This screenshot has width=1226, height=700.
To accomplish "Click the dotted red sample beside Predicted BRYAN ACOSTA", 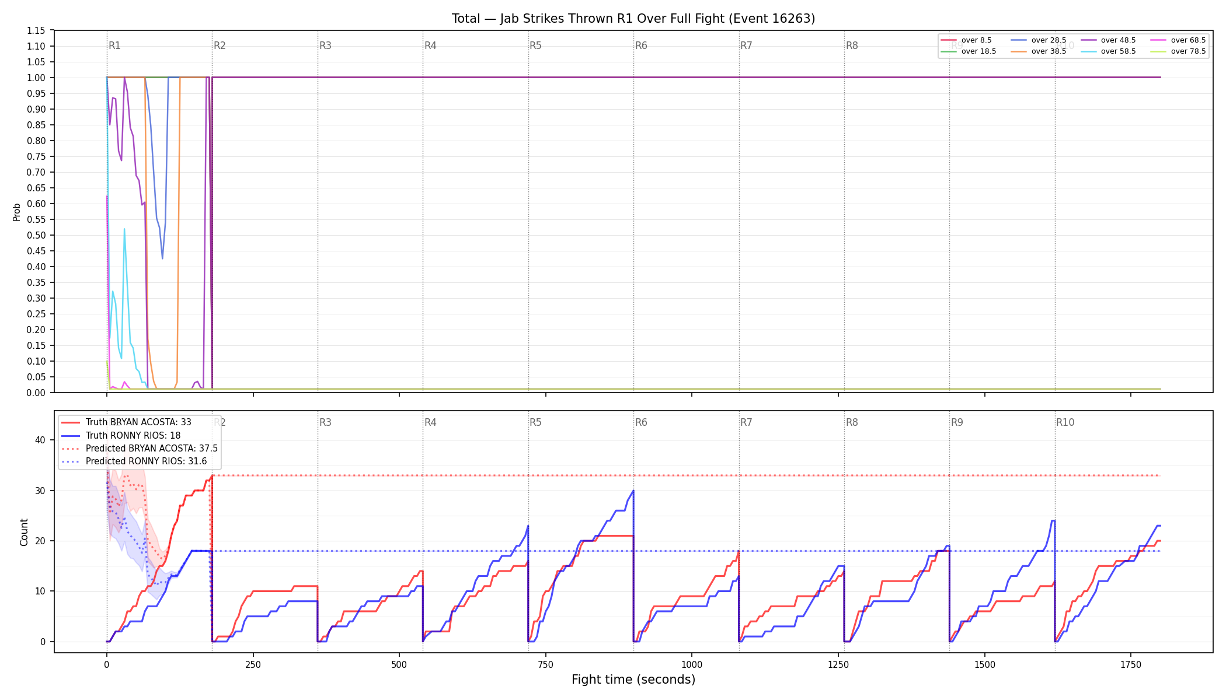I will click(71, 449).
